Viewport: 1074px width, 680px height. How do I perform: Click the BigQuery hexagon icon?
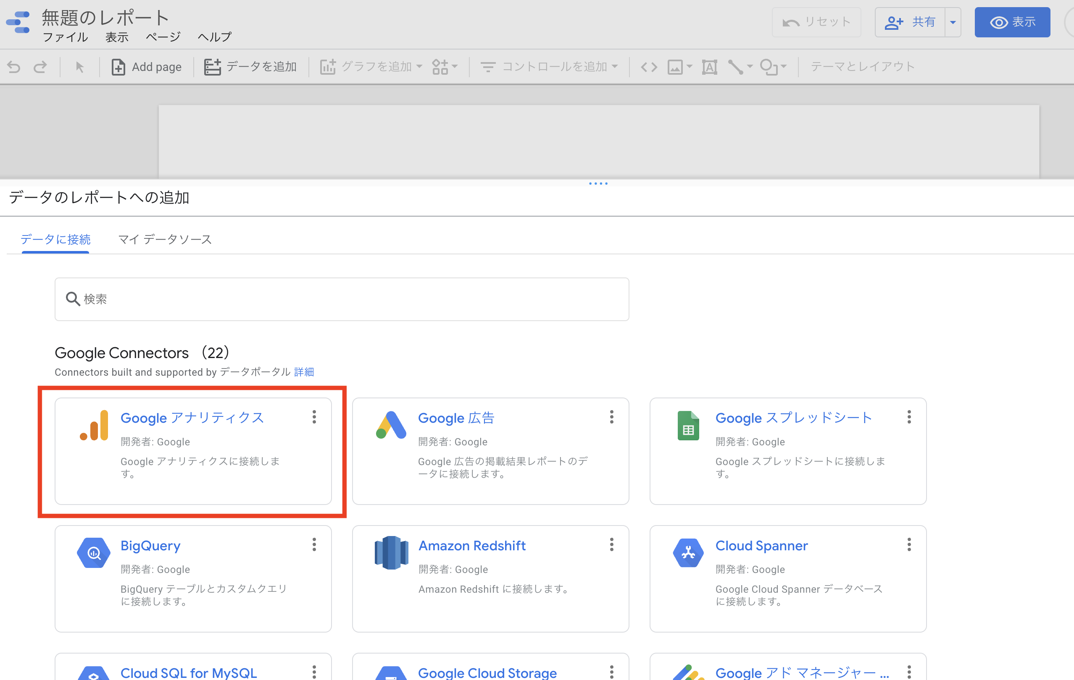coord(94,552)
